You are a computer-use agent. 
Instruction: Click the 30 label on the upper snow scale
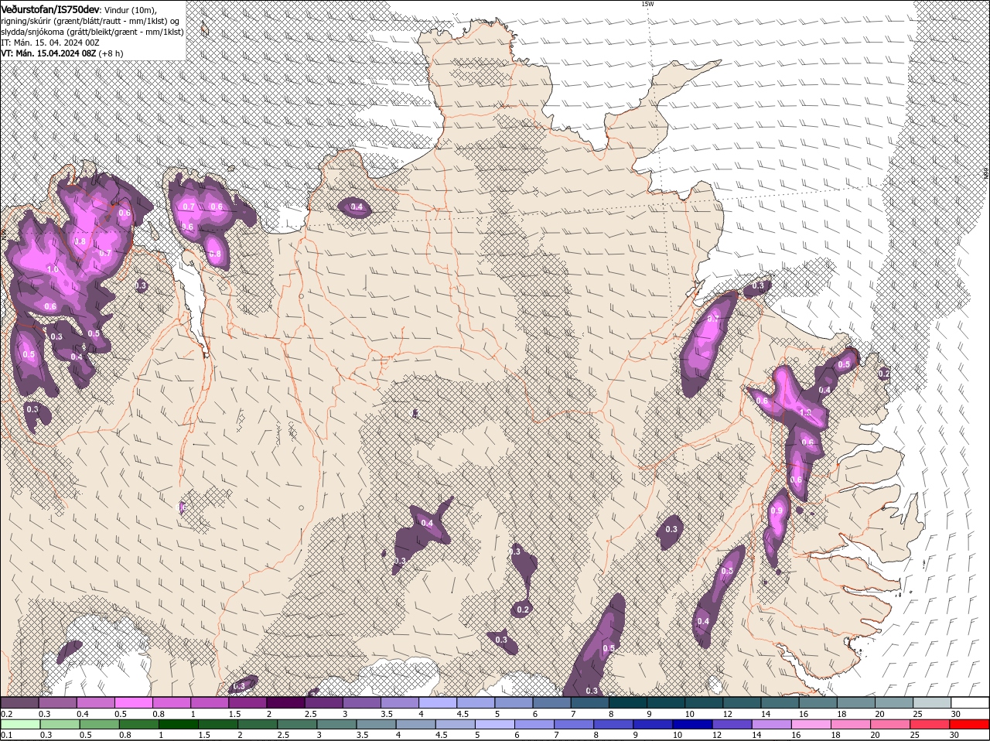click(955, 714)
